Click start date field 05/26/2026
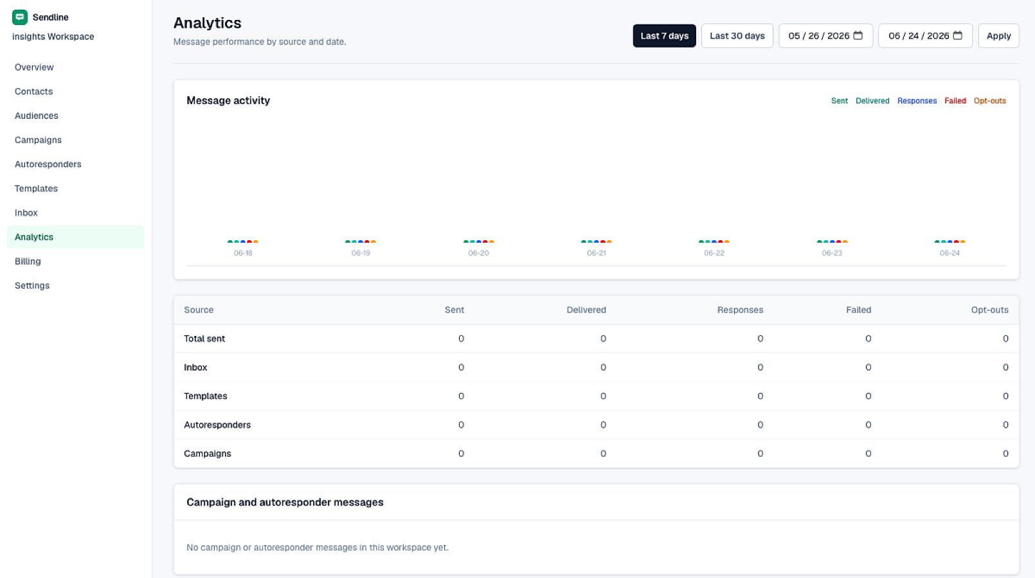The image size is (1035, 578). point(825,36)
